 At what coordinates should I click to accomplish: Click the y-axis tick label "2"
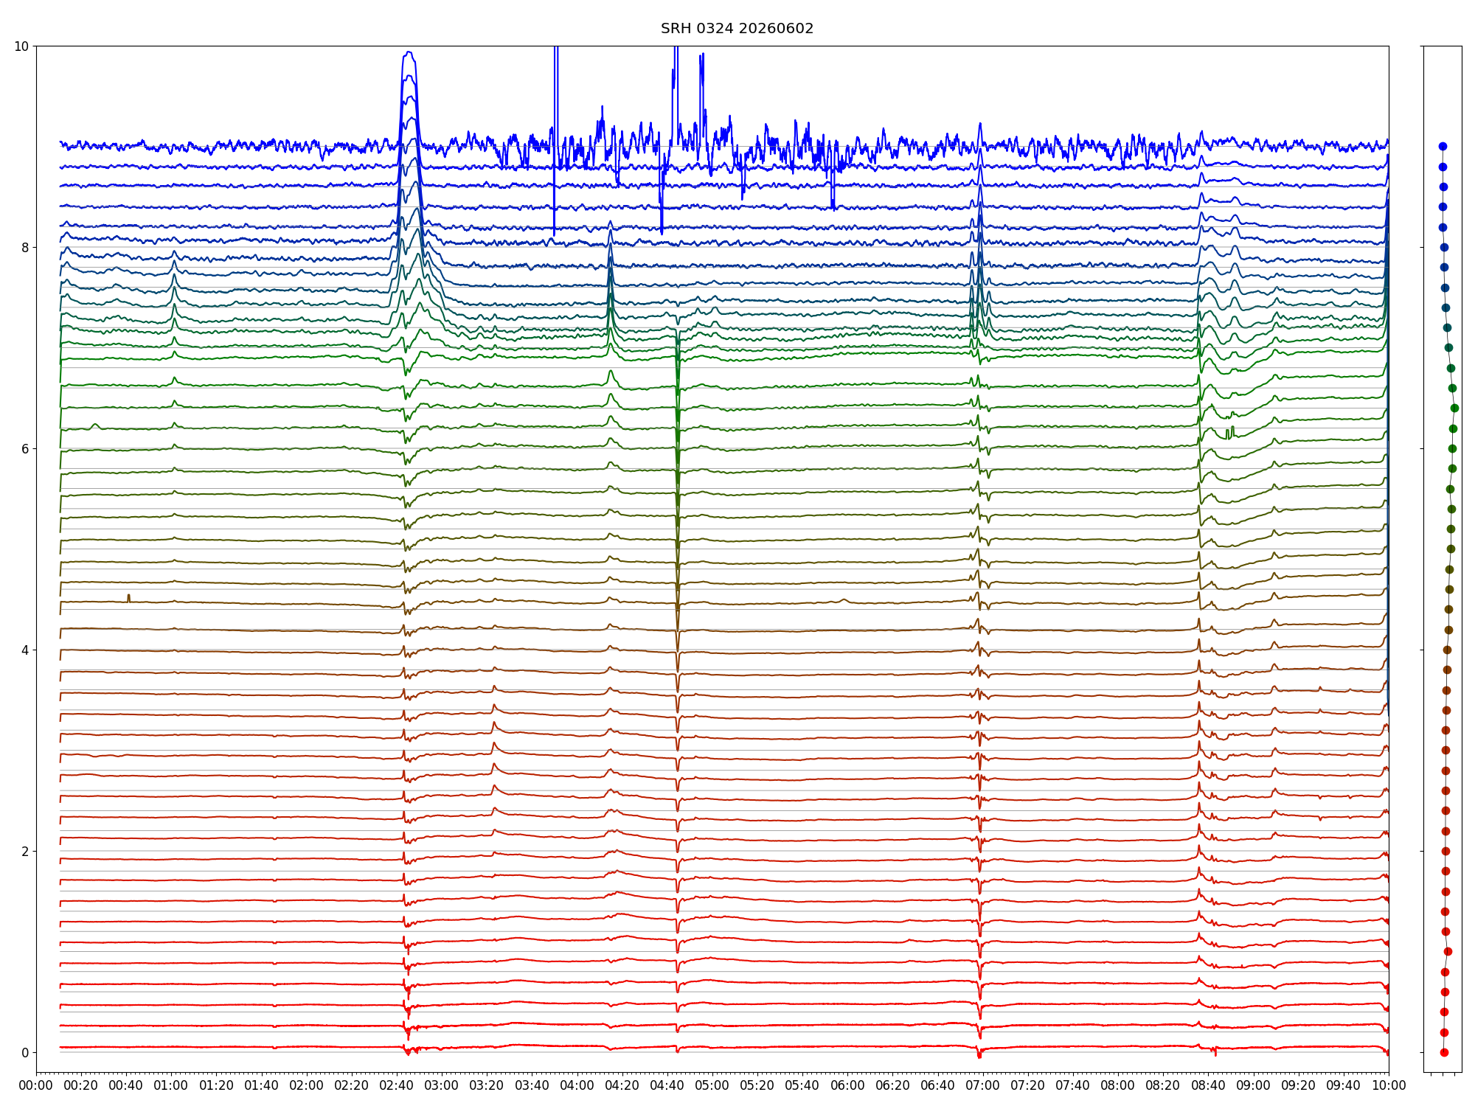pyautogui.click(x=26, y=852)
